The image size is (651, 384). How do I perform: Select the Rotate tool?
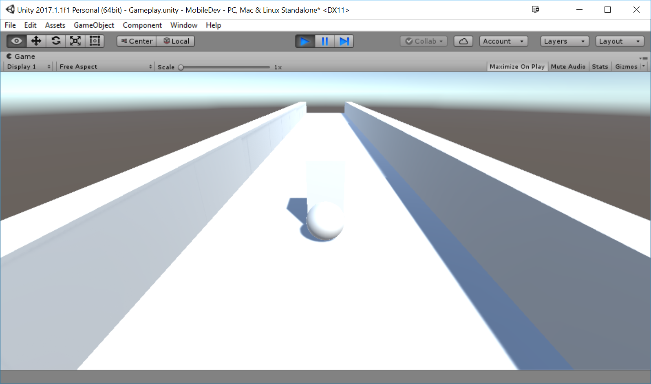pos(56,41)
